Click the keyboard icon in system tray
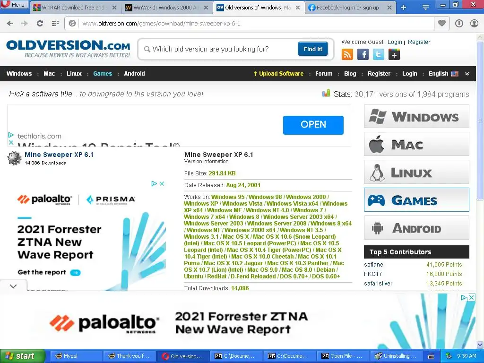 tap(431, 356)
